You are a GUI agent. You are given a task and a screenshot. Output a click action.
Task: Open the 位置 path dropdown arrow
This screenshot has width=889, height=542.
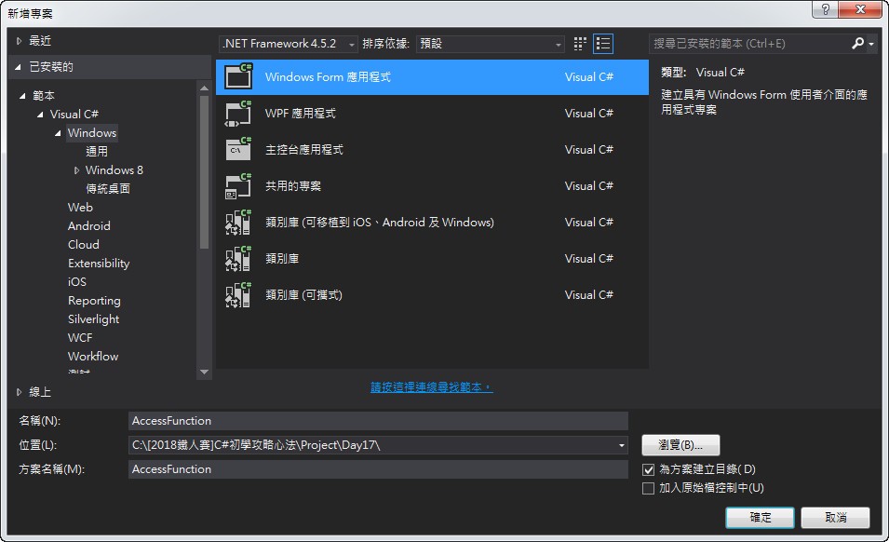(622, 446)
